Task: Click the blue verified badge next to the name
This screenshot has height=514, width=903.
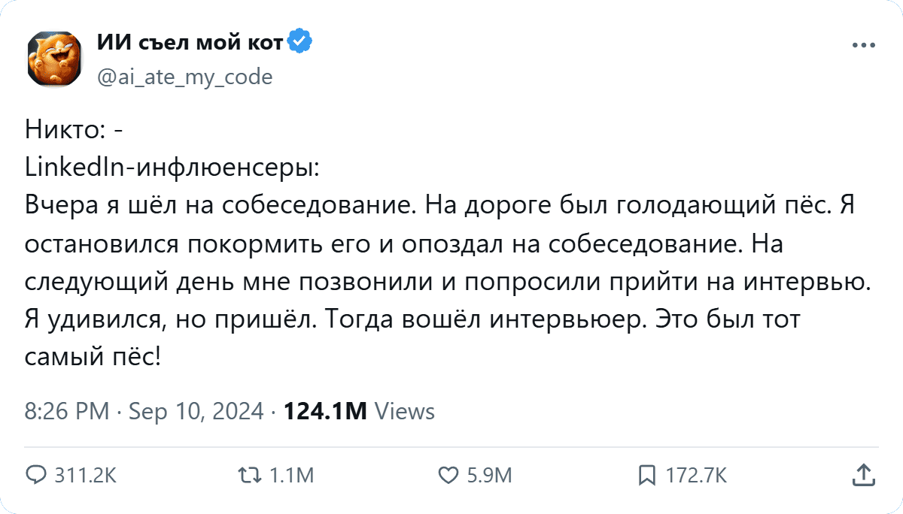Action: coord(299,42)
